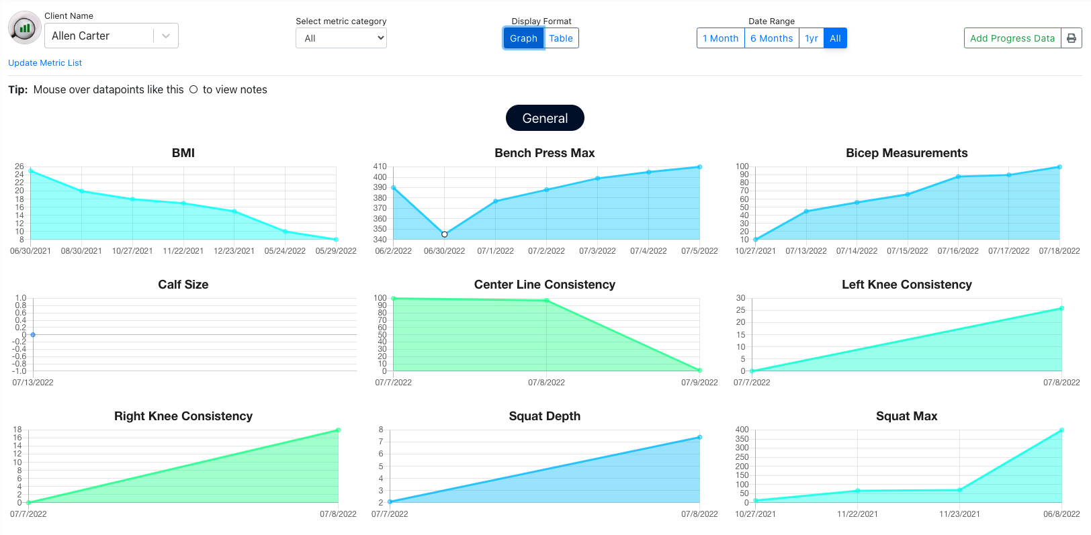Click the Bicep Measurements 10/27/2021 datapoint

[756, 240]
